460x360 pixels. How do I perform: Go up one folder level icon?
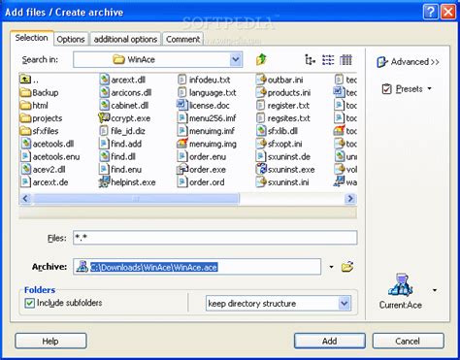tap(261, 59)
